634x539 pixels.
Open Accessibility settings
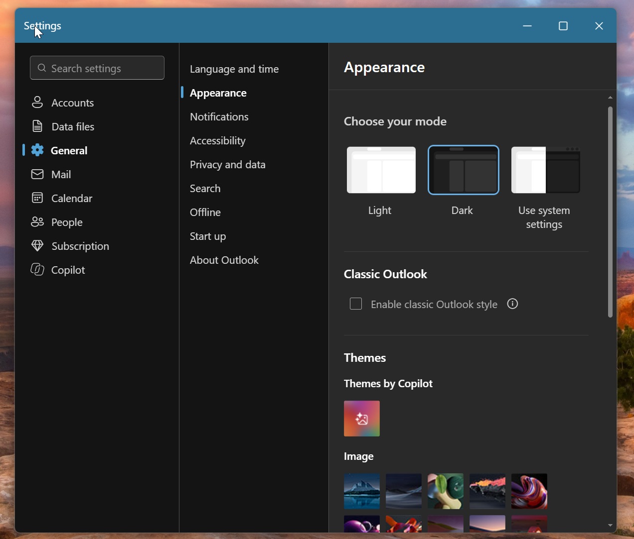pos(218,141)
